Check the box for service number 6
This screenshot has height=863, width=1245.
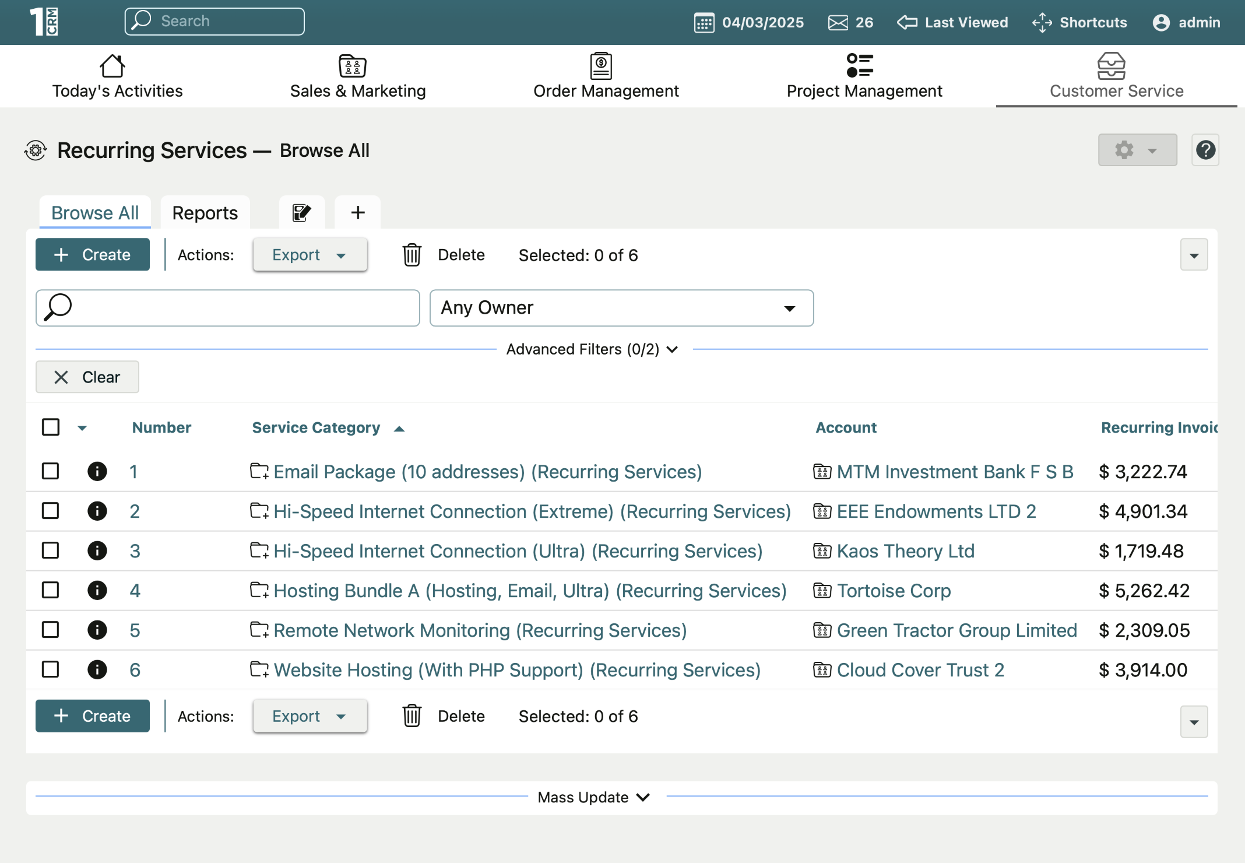pyautogui.click(x=51, y=669)
